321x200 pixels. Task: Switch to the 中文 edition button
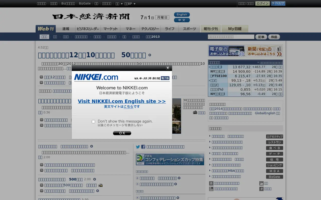point(182,20)
